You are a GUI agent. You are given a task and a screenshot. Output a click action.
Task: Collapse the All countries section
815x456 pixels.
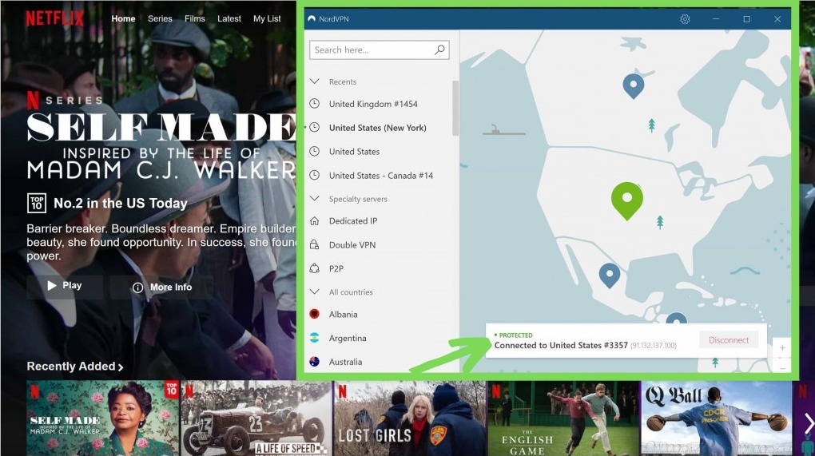[315, 292]
